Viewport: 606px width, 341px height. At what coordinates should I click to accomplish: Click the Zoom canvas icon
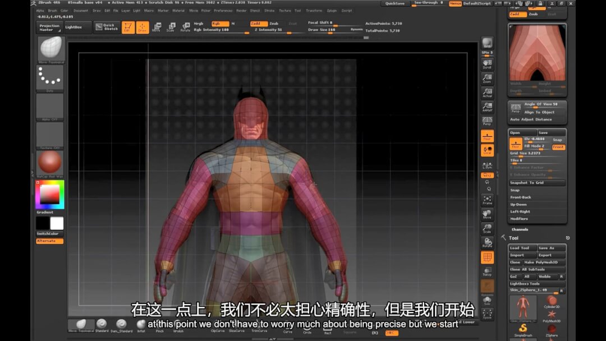tap(487, 79)
